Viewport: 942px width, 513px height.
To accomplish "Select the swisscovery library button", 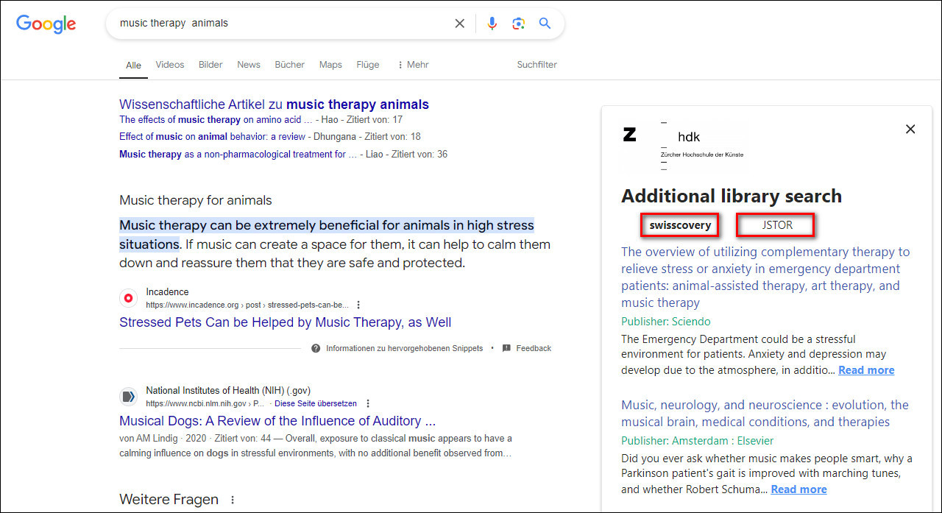I will tap(680, 225).
